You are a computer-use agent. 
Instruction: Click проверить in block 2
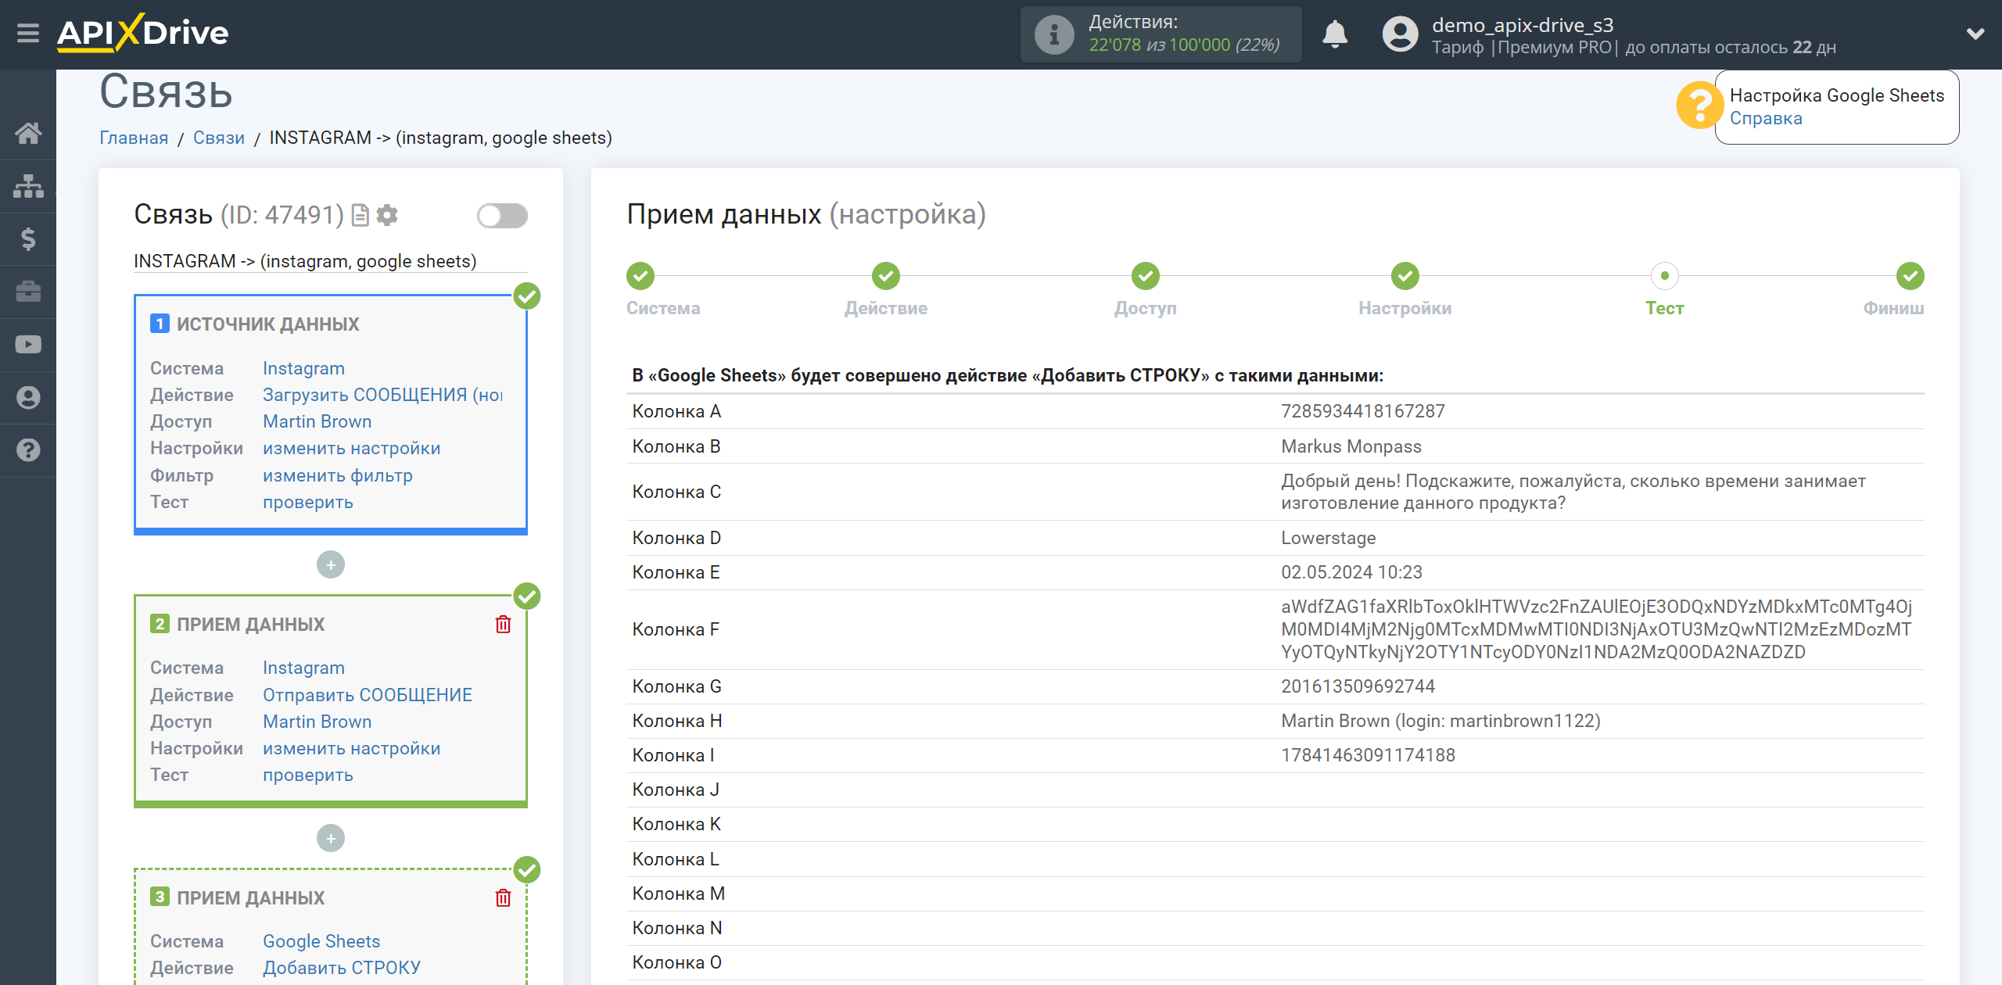307,775
